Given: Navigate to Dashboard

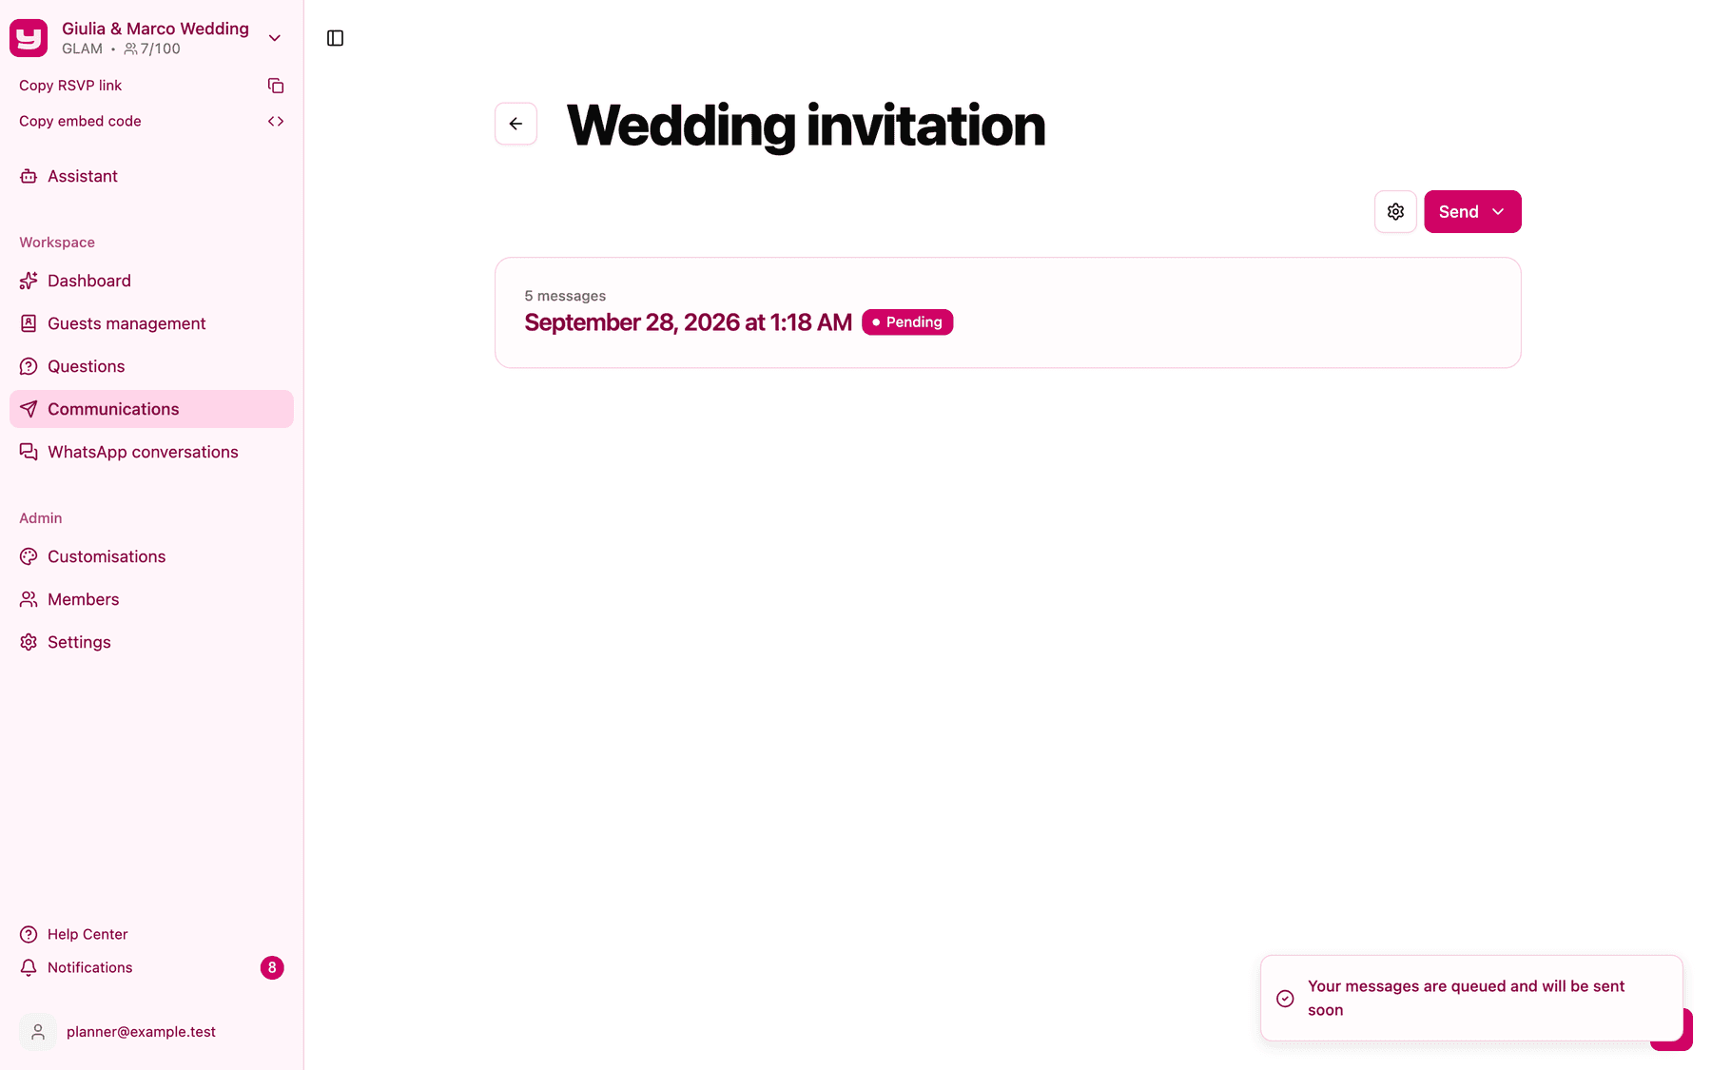Looking at the screenshot, I should (152, 281).
